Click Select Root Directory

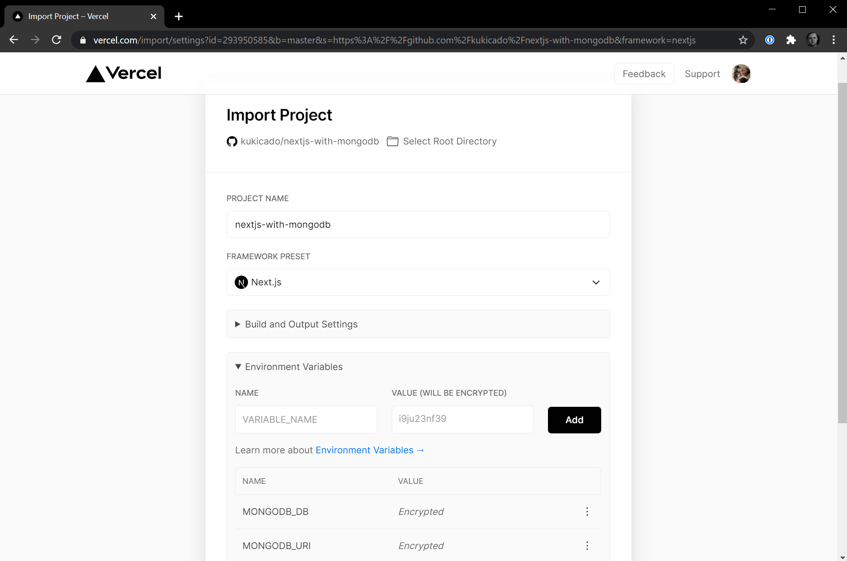pos(449,141)
